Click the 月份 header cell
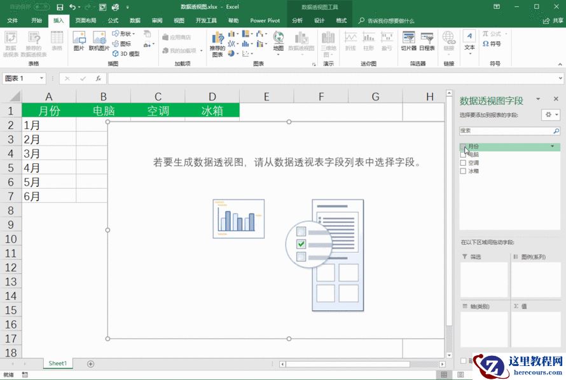The width and height of the screenshot is (566, 380). click(49, 111)
